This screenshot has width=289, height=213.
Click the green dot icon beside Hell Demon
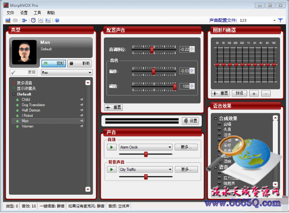click(x=18, y=110)
